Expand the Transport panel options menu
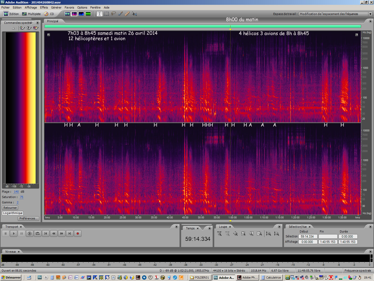This screenshot has height=281, width=374. tap(176, 227)
